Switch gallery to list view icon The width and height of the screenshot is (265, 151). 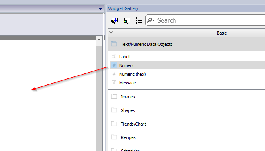tap(139, 20)
